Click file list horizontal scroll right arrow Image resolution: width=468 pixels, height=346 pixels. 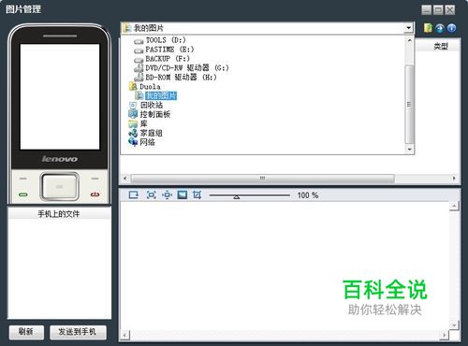click(x=454, y=179)
